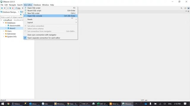Viewport: 190px width, 106px height.
Task: Close the SQL Editor menu
Action: 28,5
